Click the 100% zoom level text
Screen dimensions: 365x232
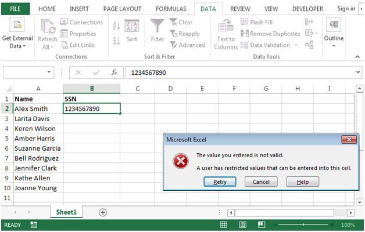pyautogui.click(x=348, y=225)
